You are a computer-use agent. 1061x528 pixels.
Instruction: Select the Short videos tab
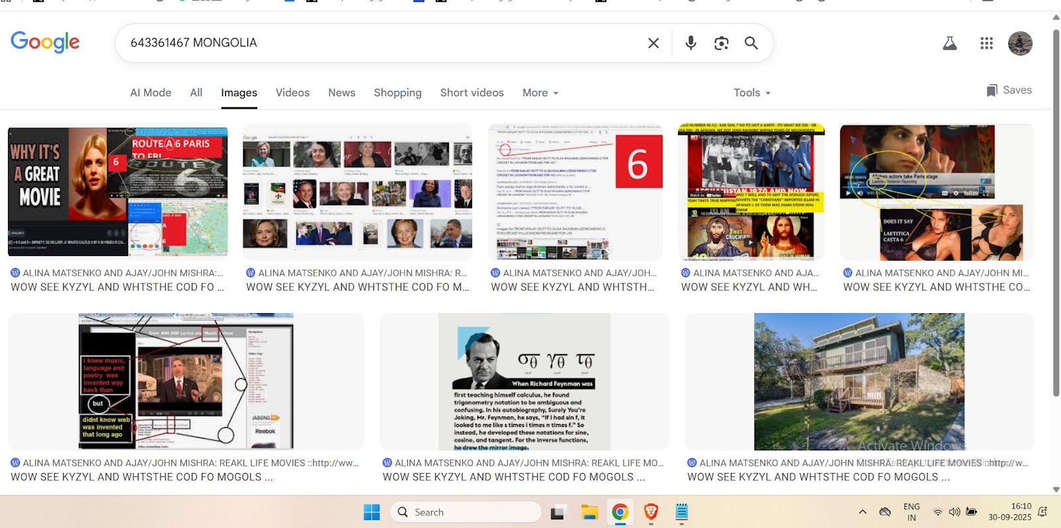(x=471, y=93)
